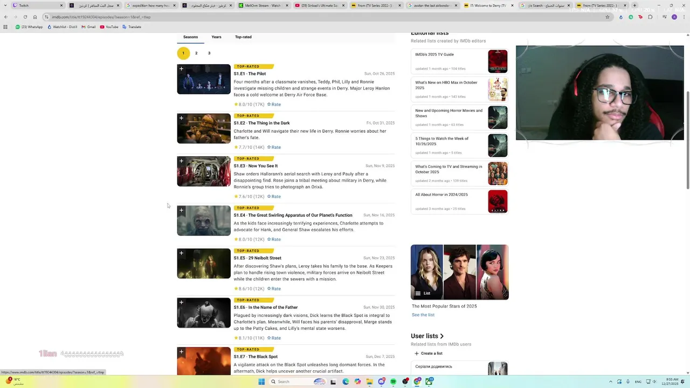Click the star rating of The Pilot
The image size is (690, 388).
(x=249, y=105)
